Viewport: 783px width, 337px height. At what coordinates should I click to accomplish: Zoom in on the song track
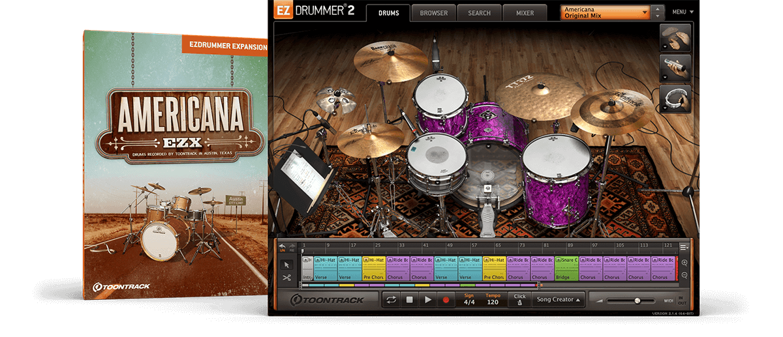coord(684,263)
